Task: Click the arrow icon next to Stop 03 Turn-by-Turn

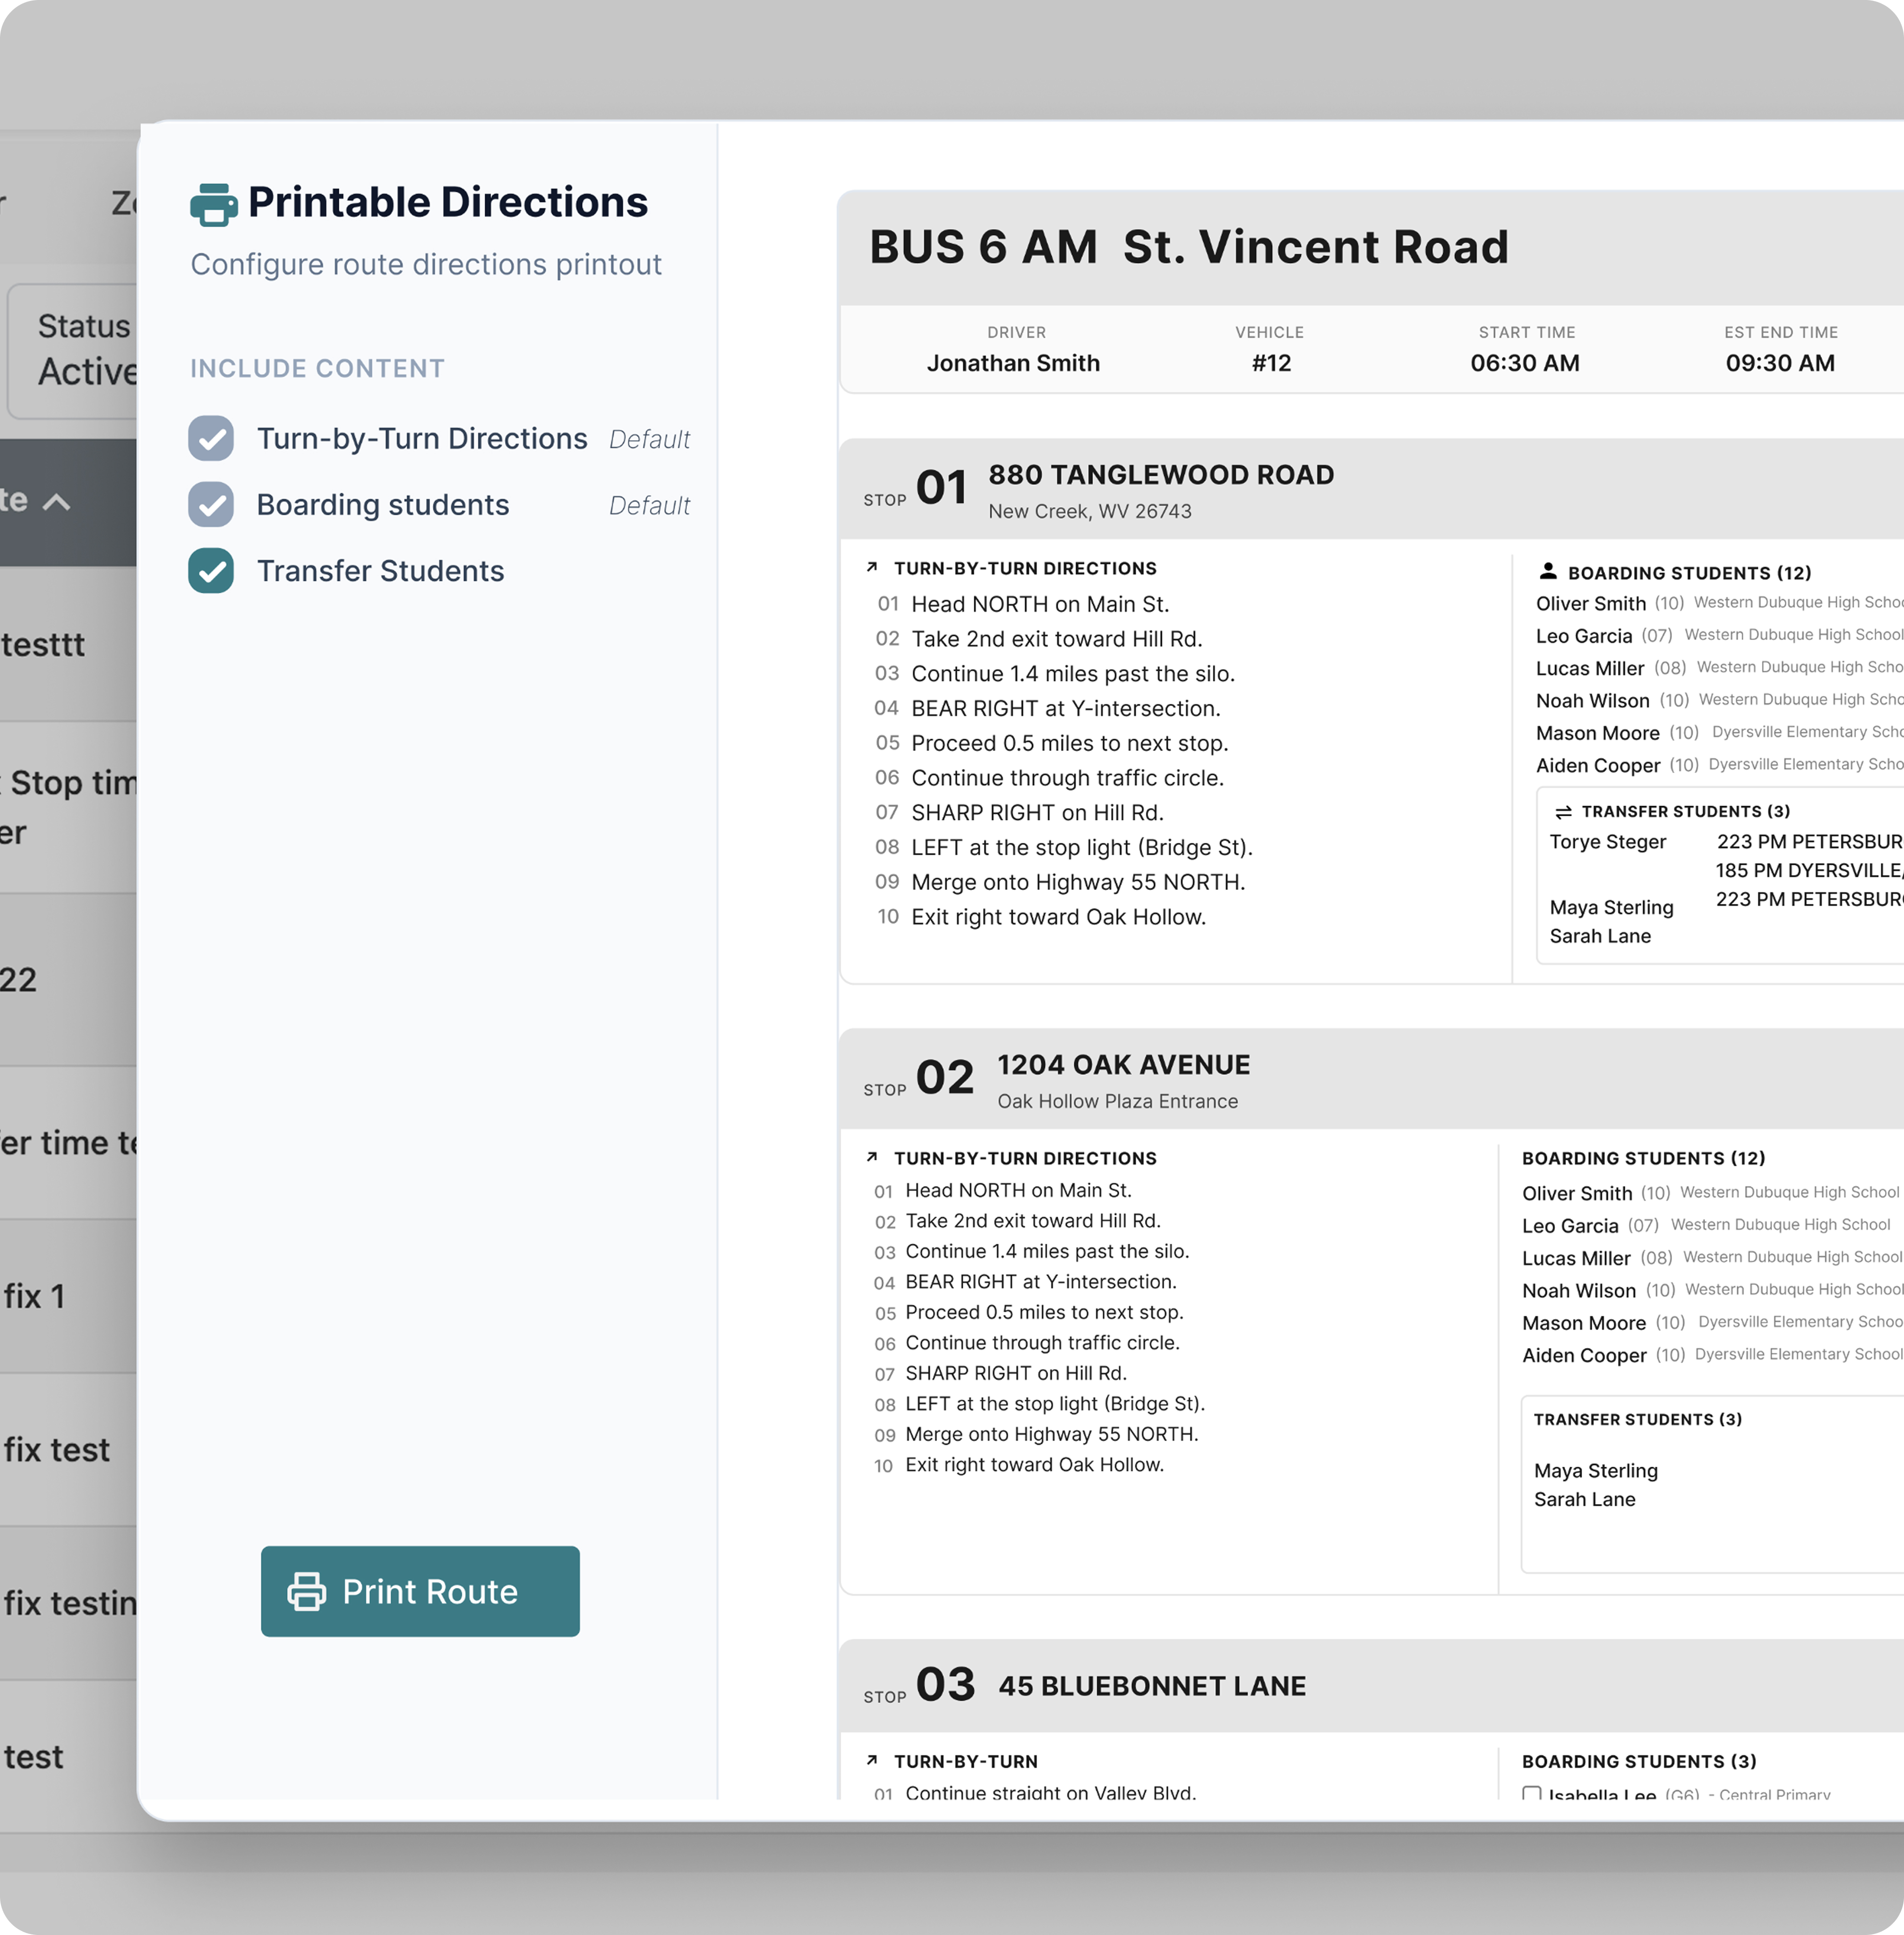Action: (x=872, y=1760)
